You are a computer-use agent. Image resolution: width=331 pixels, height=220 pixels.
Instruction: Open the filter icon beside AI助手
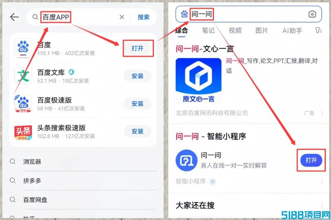318,31
